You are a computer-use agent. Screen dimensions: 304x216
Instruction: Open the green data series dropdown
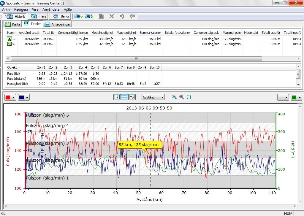tap(296, 97)
